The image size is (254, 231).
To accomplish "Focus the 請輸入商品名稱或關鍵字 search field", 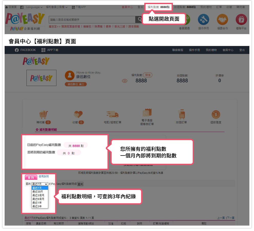I will 92,20.
